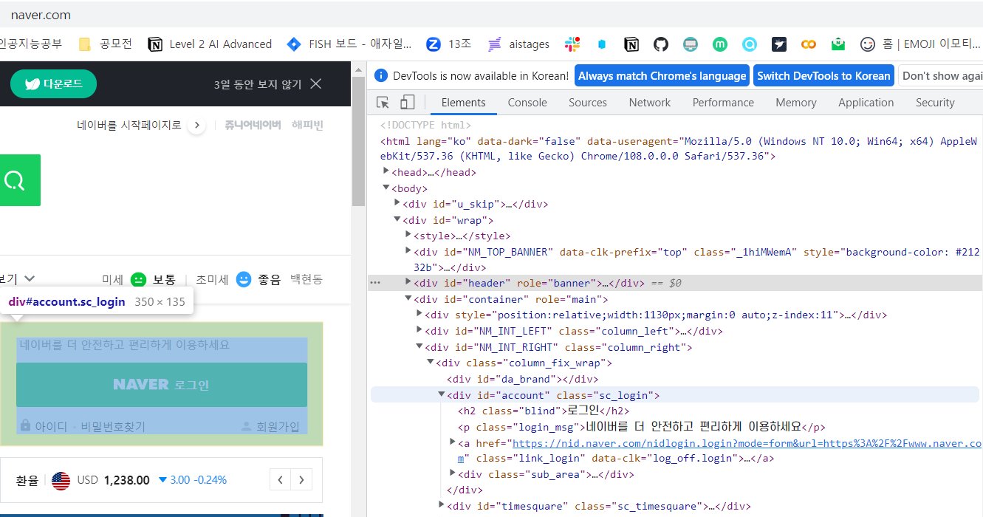
Task: Click Always match Chrome's language button
Action: 662,76
